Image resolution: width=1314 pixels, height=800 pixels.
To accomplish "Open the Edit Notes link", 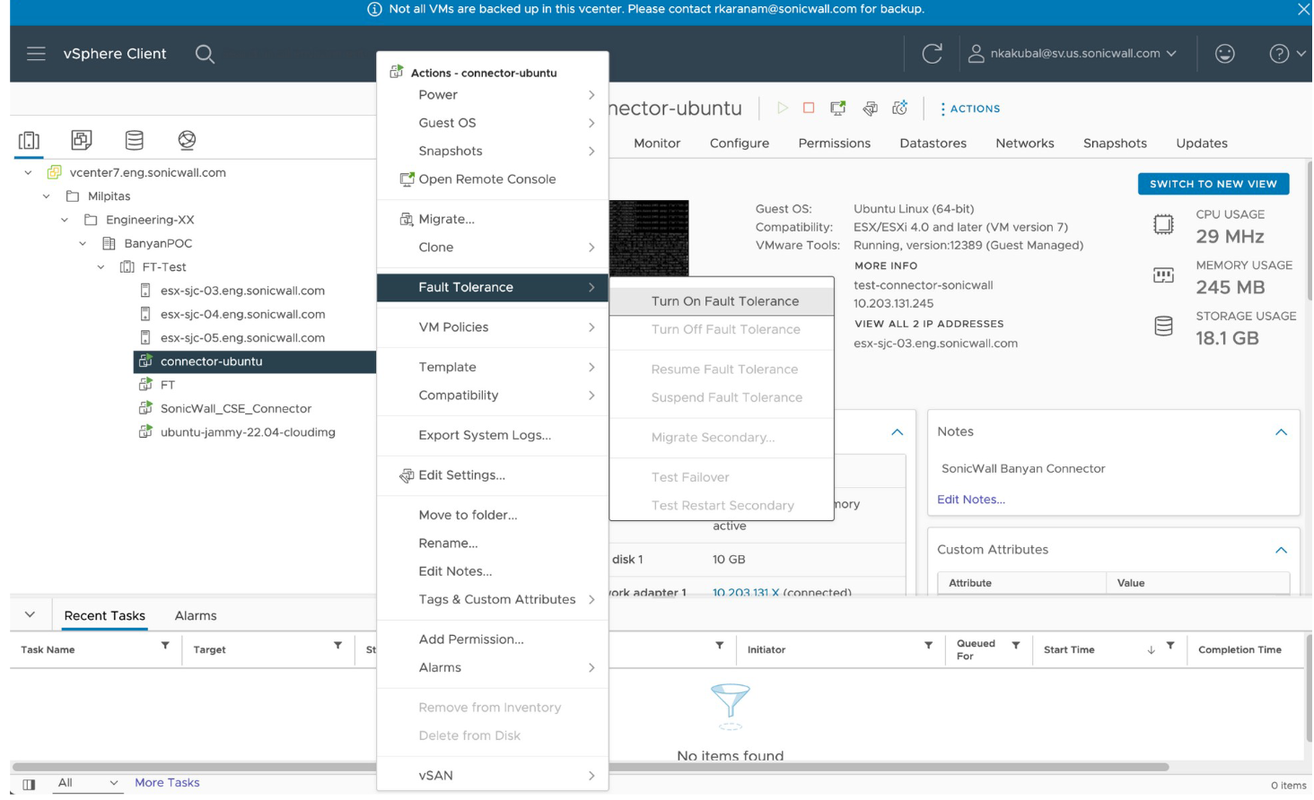I will click(970, 500).
